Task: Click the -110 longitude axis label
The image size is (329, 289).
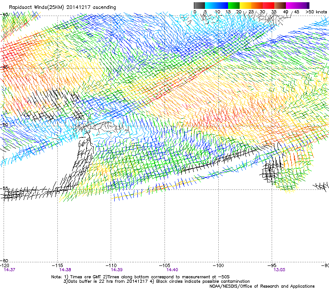Action: (x=111, y=265)
